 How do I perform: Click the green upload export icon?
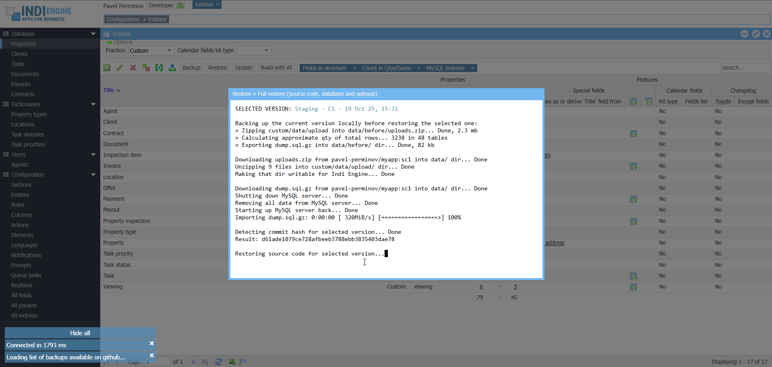(172, 68)
